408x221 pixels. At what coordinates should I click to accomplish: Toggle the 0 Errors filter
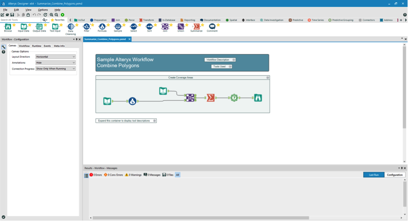tap(96, 175)
